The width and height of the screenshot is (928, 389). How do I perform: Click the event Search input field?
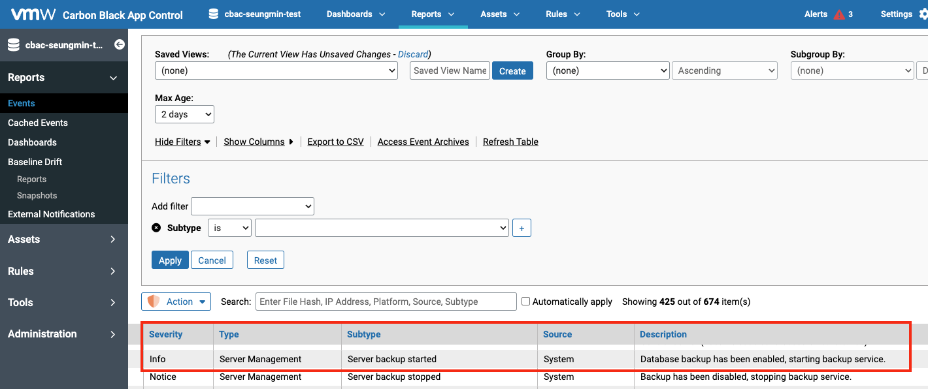coord(386,302)
